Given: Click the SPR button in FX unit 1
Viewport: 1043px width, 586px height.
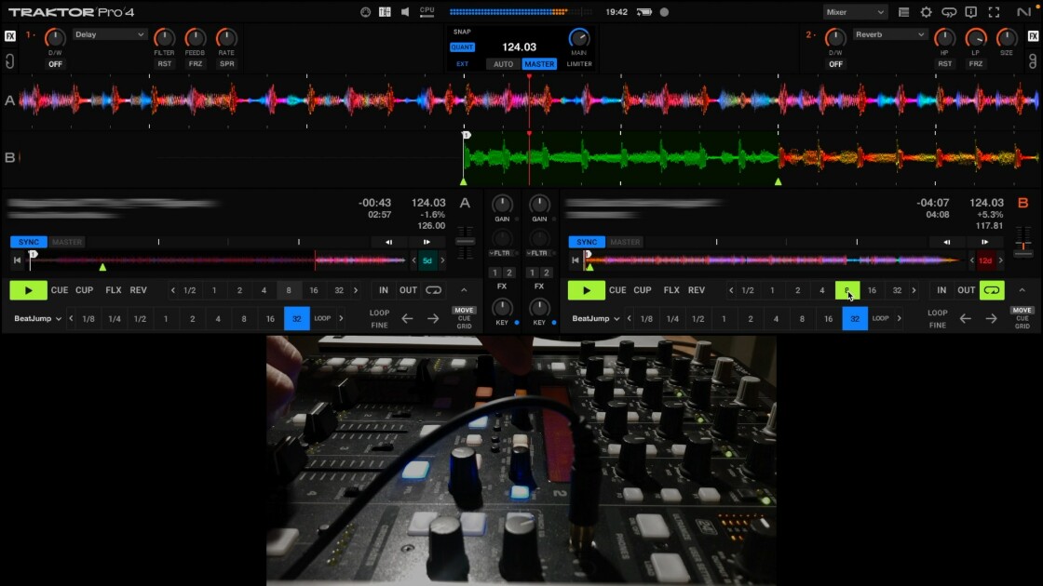Looking at the screenshot, I should (x=227, y=64).
